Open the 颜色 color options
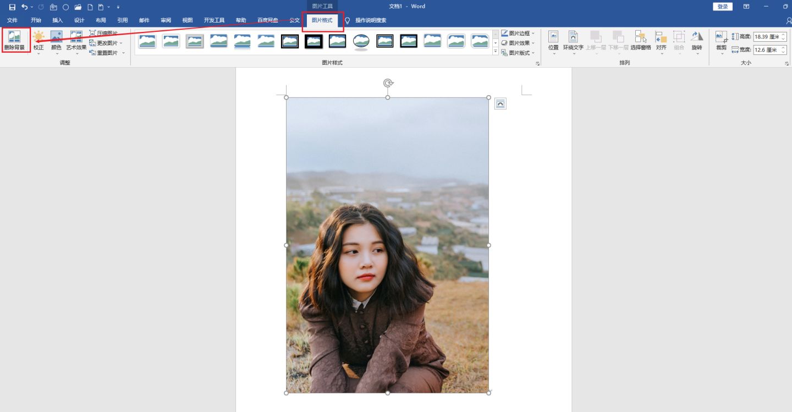Image resolution: width=792 pixels, height=412 pixels. point(57,42)
